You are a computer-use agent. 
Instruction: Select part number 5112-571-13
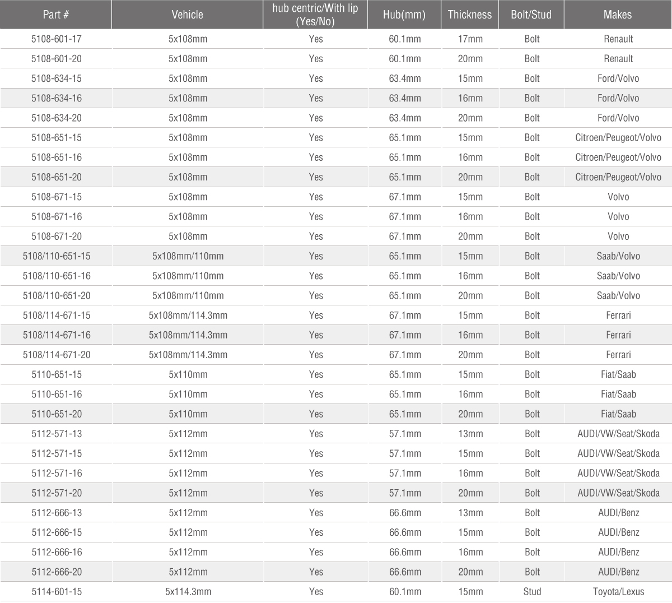(x=57, y=434)
